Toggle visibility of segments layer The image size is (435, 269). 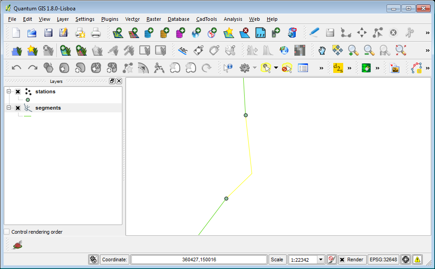18,108
